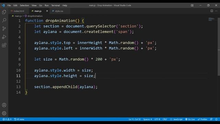Click createElement on line 3

(x=99, y=32)
